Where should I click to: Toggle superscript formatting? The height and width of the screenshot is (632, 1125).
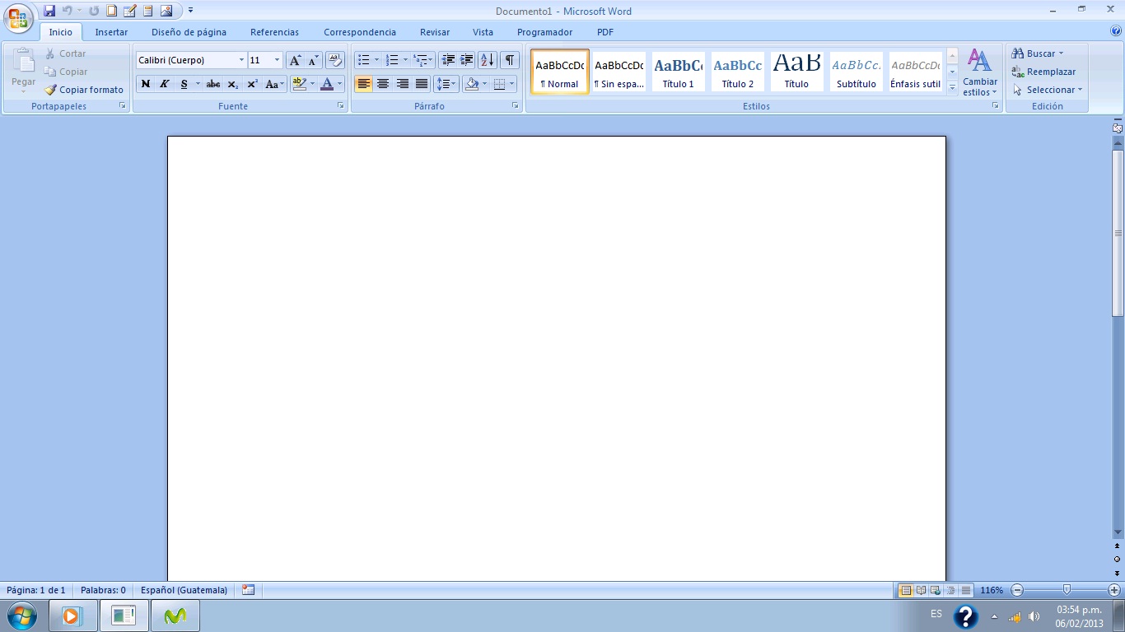coord(252,84)
